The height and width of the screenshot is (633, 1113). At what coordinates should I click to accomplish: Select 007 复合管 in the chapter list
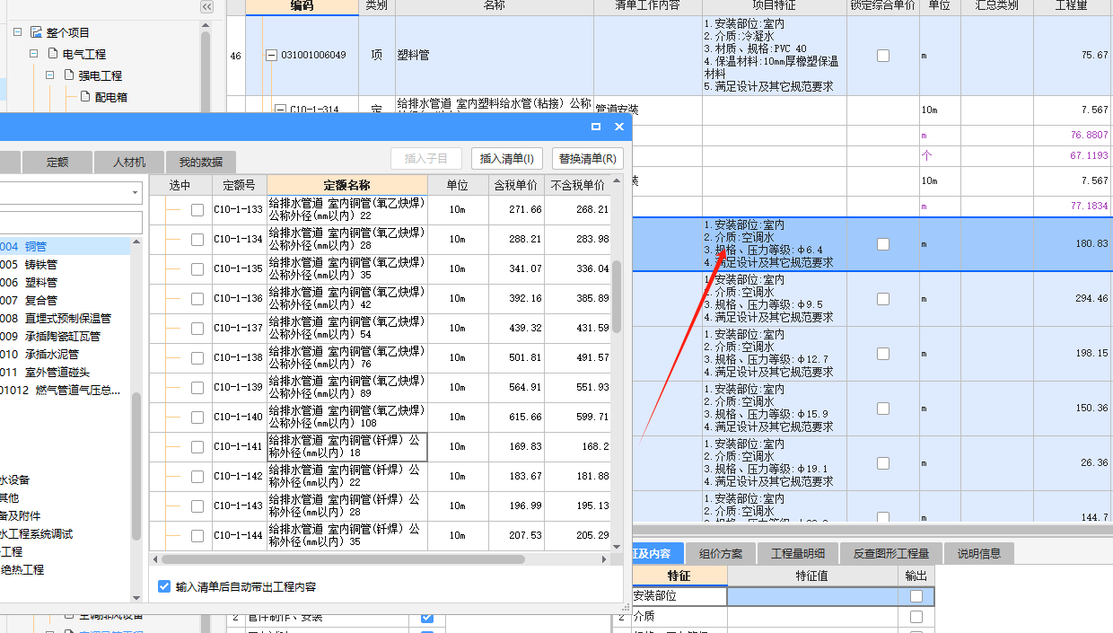click(x=65, y=300)
